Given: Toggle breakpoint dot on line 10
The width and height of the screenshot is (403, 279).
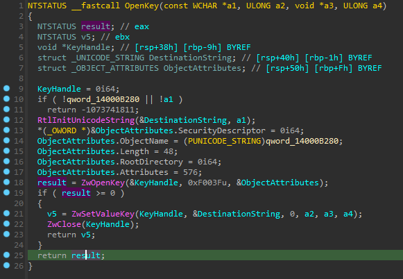Looking at the screenshot, I should (x=6, y=99).
